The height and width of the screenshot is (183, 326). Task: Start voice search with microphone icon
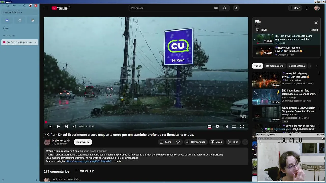[x=236, y=8]
